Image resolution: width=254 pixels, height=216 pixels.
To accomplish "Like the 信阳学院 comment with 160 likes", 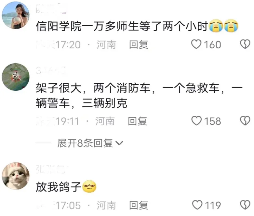I will 196,44.
